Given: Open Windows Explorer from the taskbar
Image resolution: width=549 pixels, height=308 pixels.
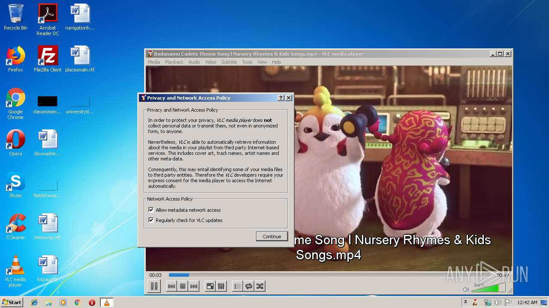Looking at the screenshot, I should (48, 302).
